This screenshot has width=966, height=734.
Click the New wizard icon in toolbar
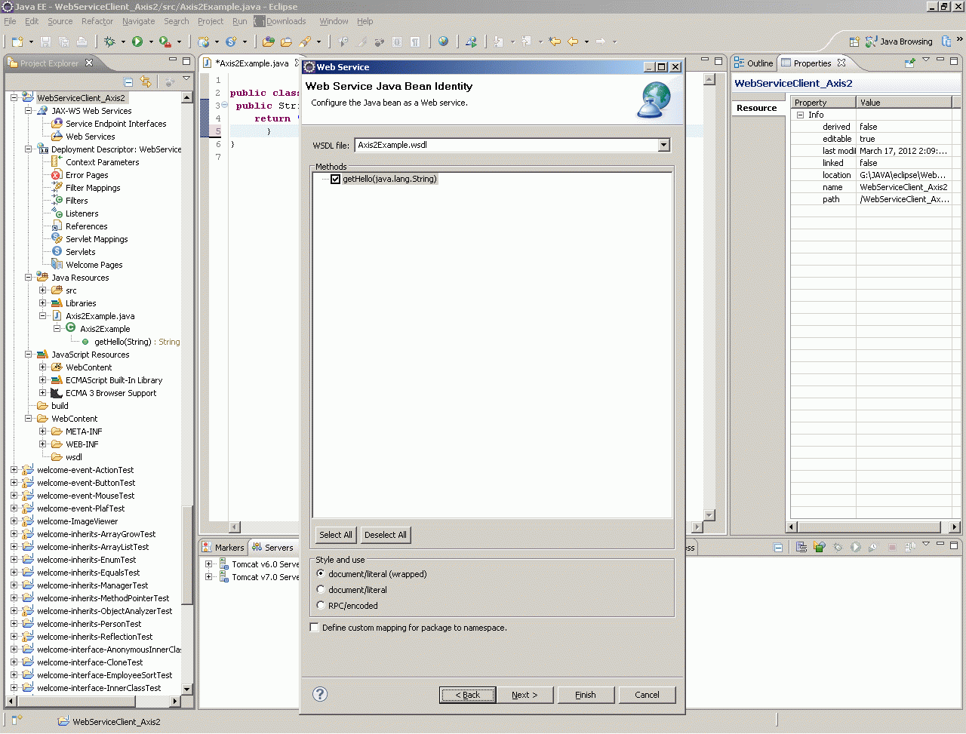[x=16, y=41]
